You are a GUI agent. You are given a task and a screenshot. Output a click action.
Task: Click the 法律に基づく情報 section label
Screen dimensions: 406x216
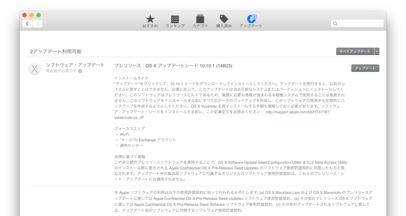pos(130,157)
